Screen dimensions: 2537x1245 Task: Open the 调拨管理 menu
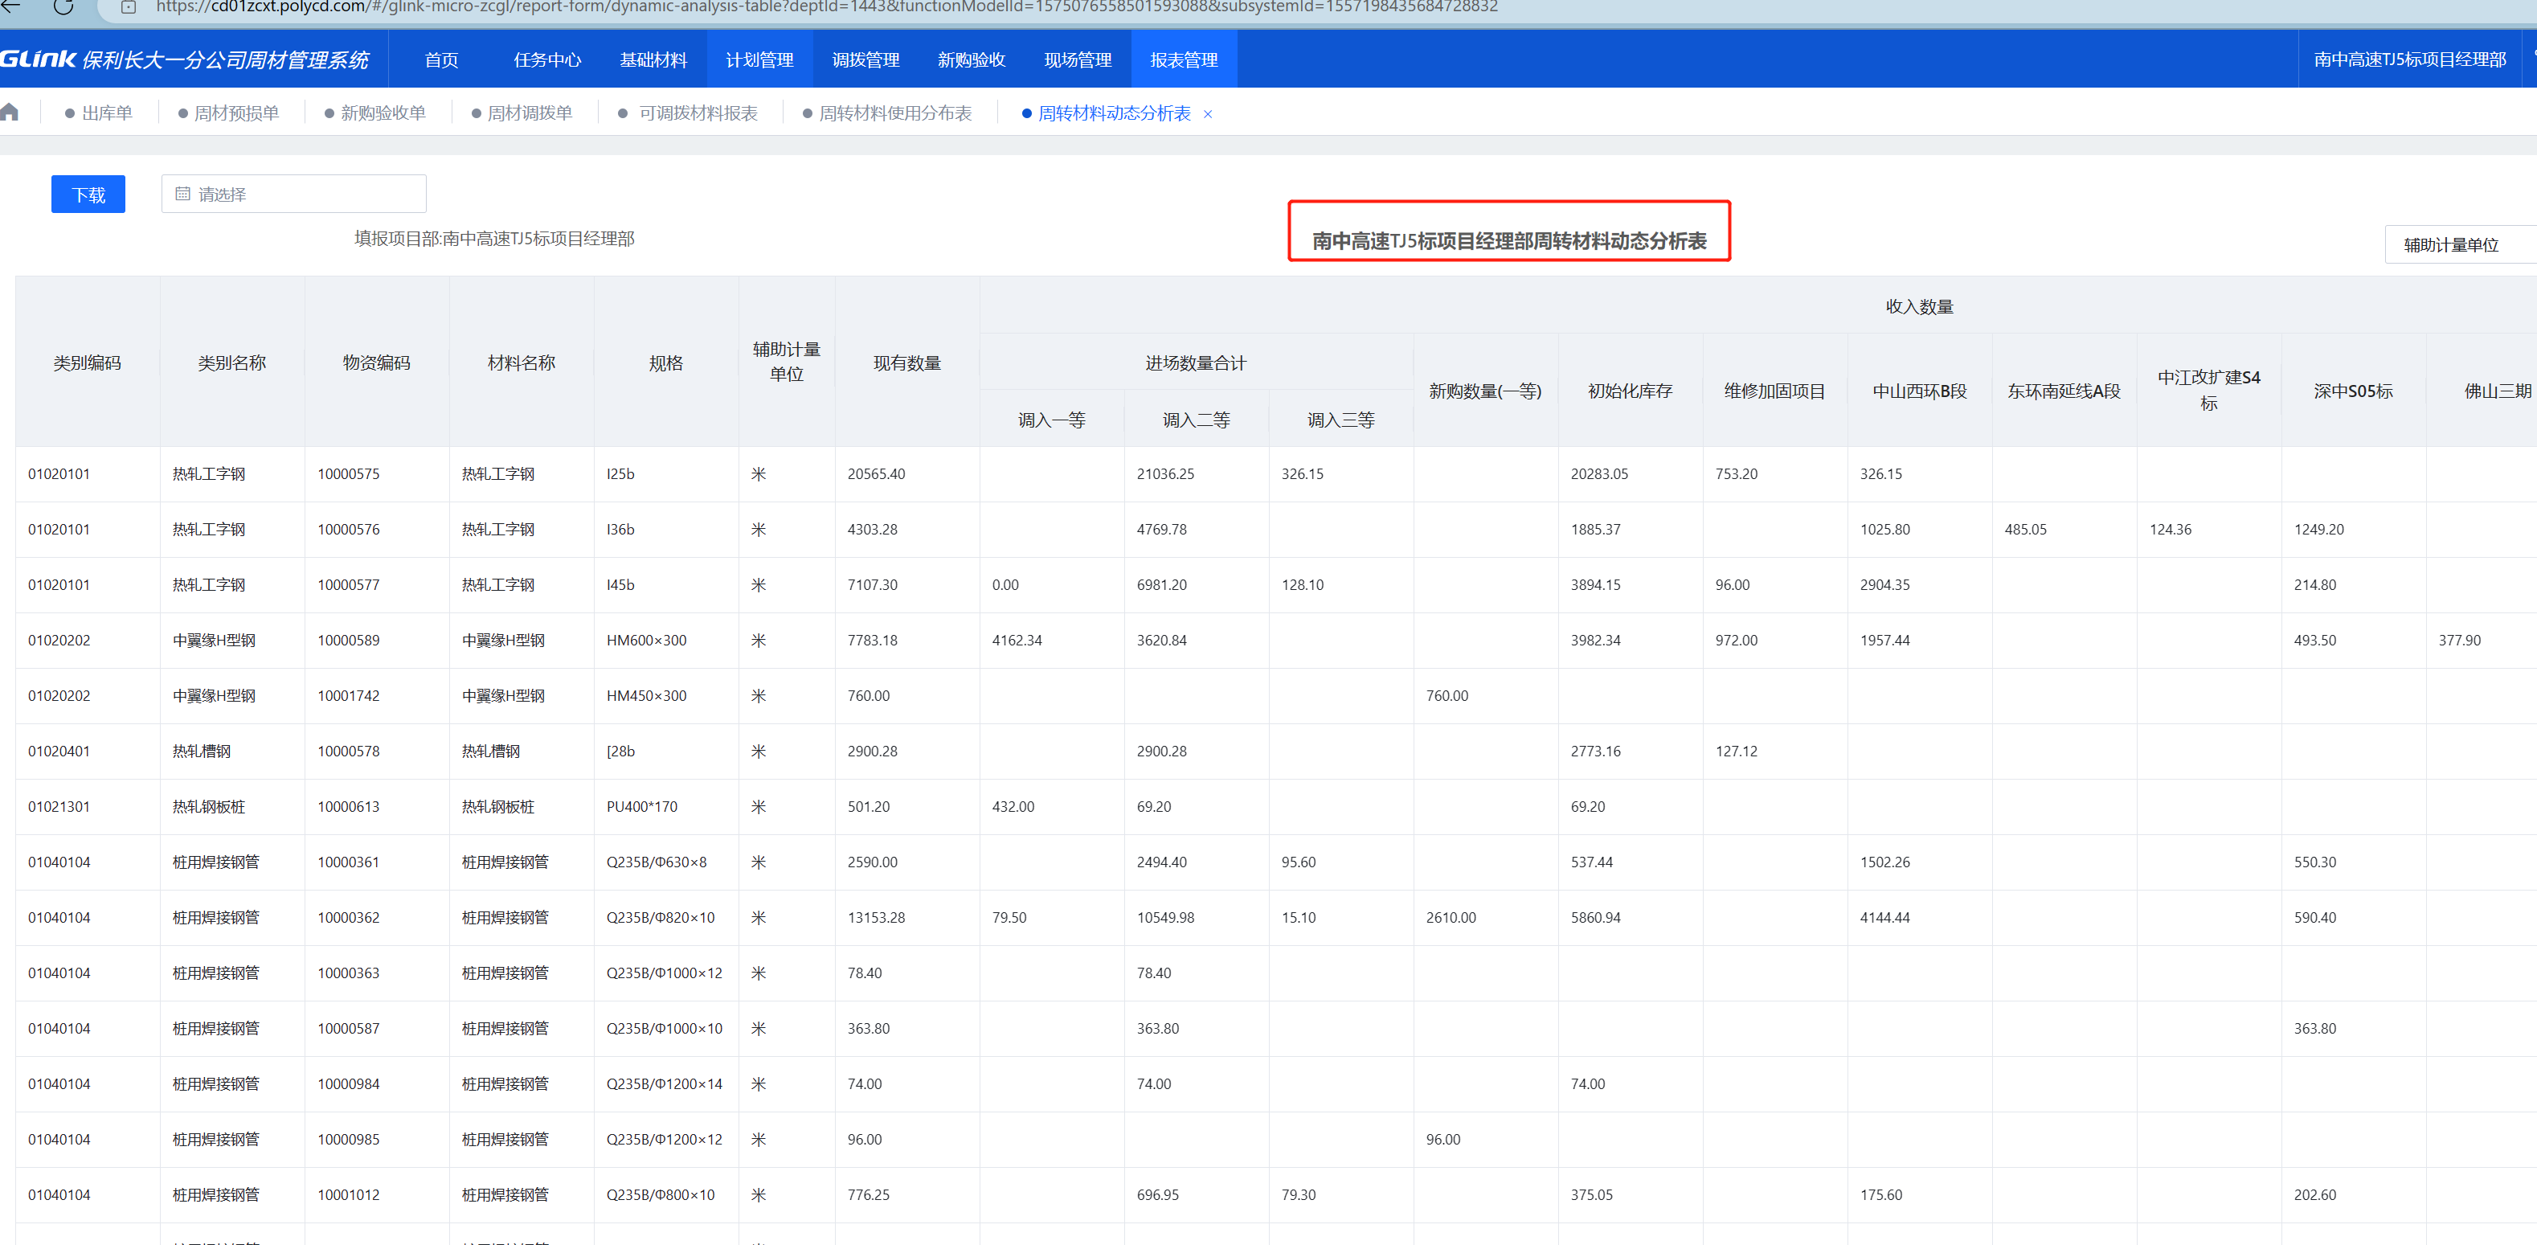coord(865,60)
